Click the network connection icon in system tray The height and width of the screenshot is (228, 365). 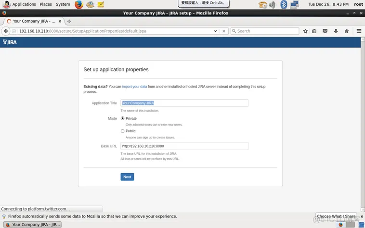click(295, 4)
